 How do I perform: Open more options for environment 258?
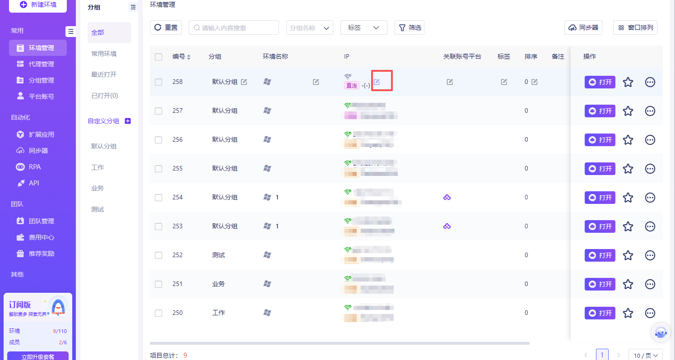coord(650,82)
